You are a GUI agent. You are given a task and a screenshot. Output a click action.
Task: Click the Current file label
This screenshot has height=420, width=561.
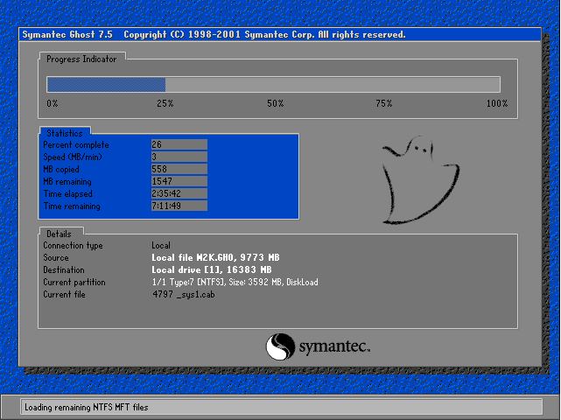click(x=64, y=294)
